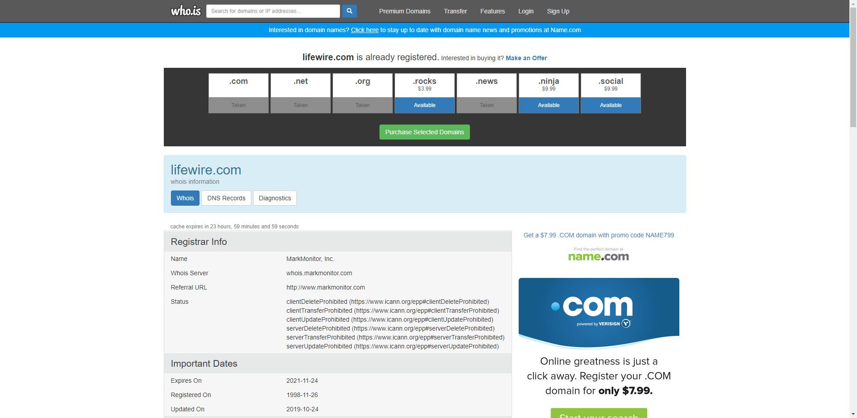The width and height of the screenshot is (857, 418).
Task: Click 'http://www.markmonitor.com' referral URL
Action: (x=326, y=287)
